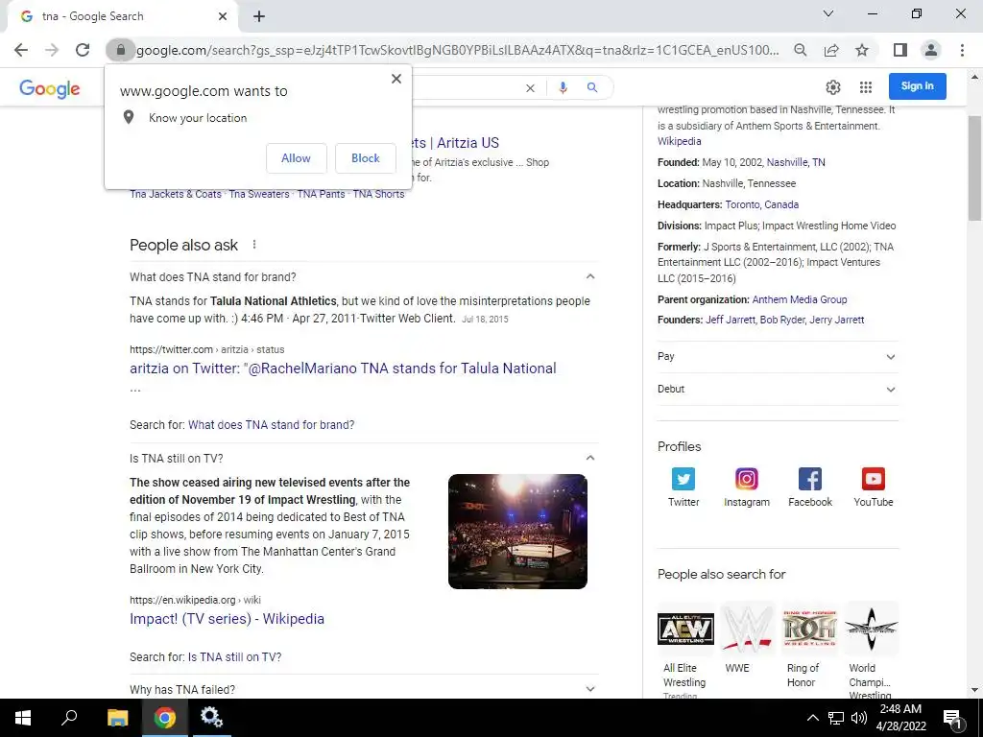Viewport: 983px width, 737px height.
Task: Open Google quick settings gear
Action: (x=832, y=87)
